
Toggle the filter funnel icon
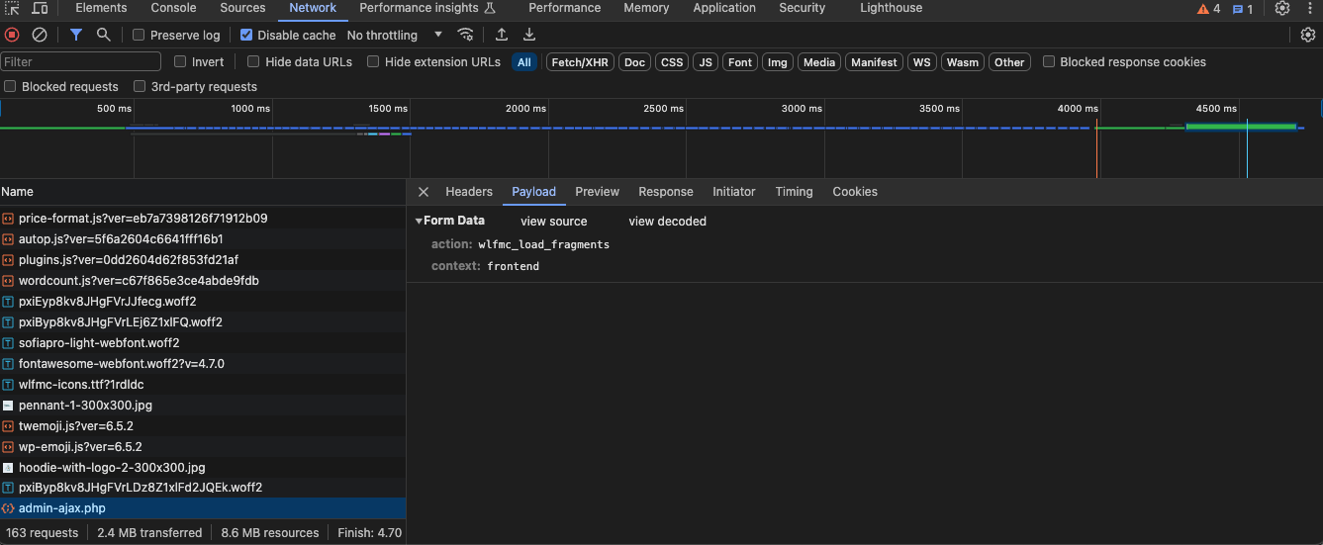(x=76, y=35)
